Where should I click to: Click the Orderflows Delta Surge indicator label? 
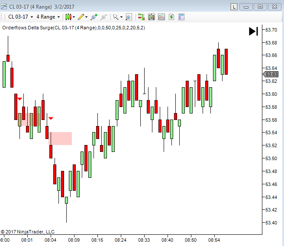click(74, 28)
